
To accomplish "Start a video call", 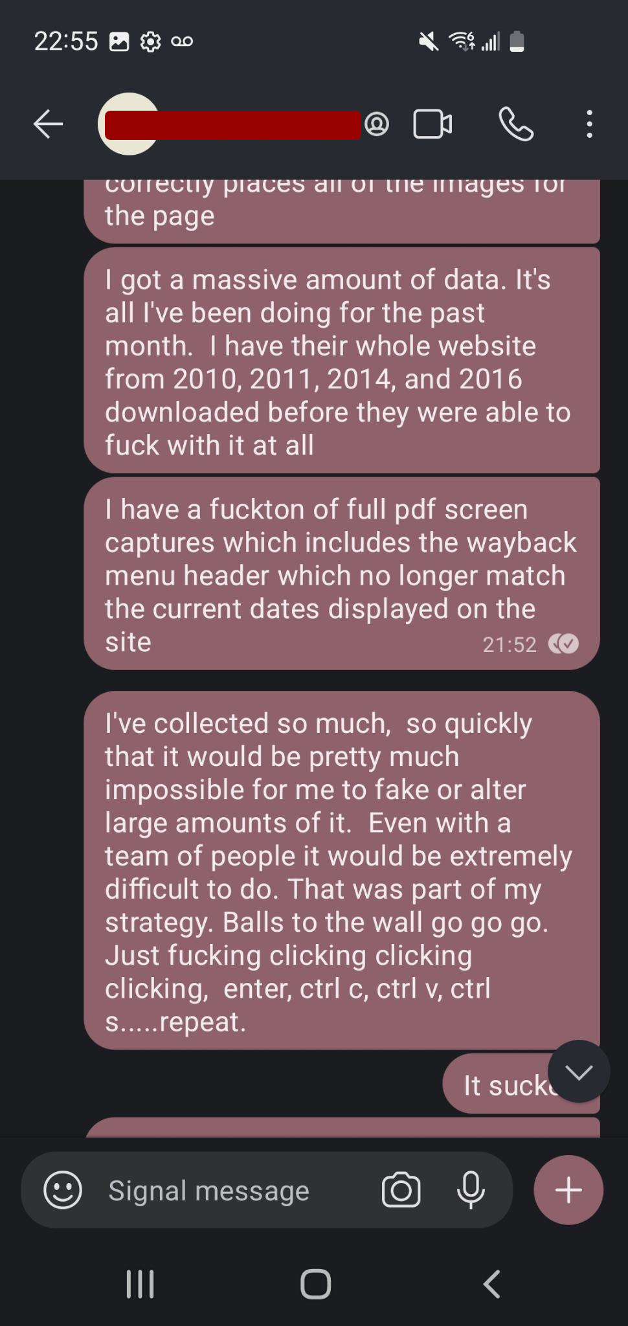I will pyautogui.click(x=432, y=124).
